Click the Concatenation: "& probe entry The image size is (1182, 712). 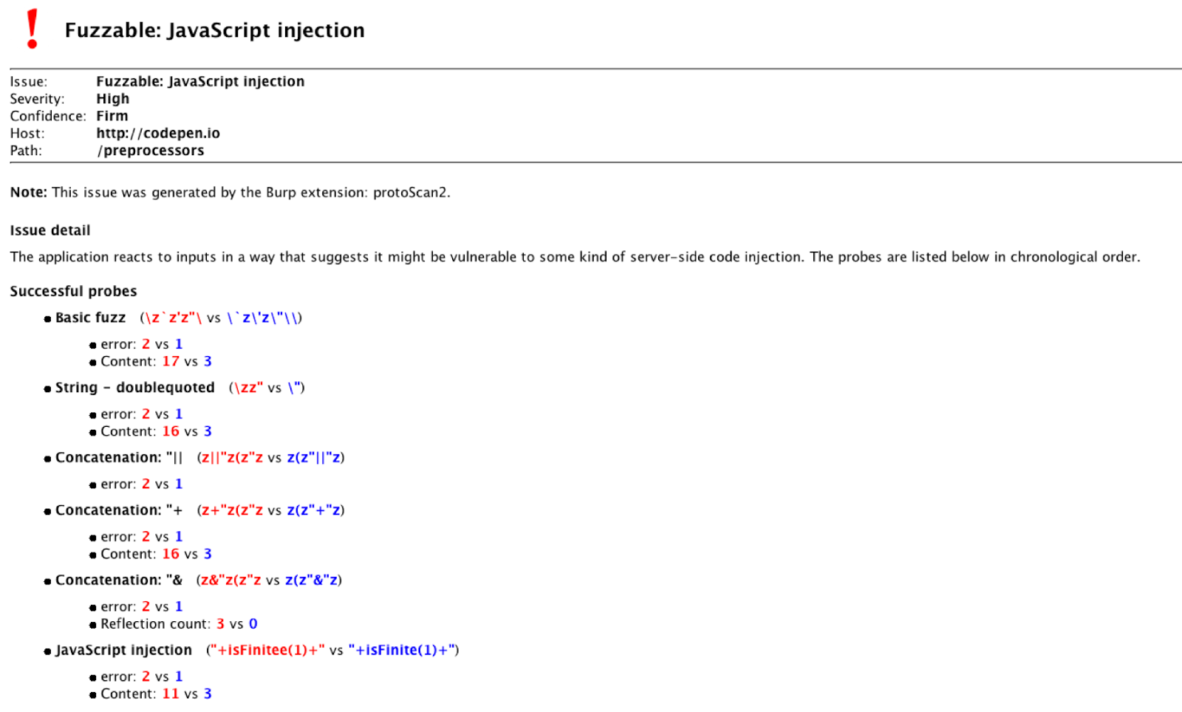[x=119, y=581]
